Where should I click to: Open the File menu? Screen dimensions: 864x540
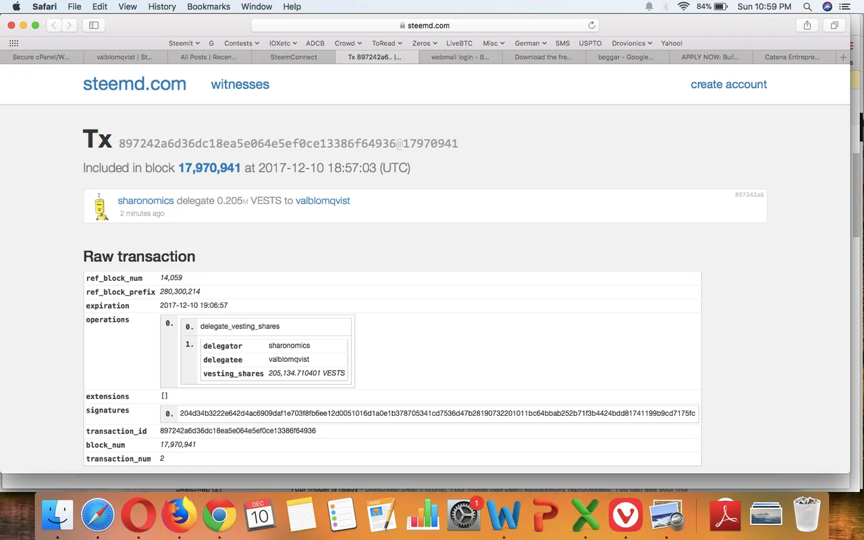coord(74,7)
